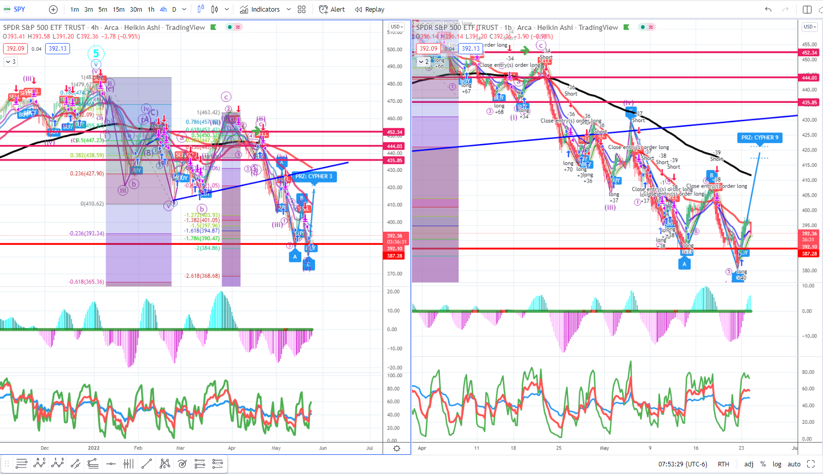This screenshot has width=823, height=474.
Task: Toggle auto scale
Action: tap(794, 464)
